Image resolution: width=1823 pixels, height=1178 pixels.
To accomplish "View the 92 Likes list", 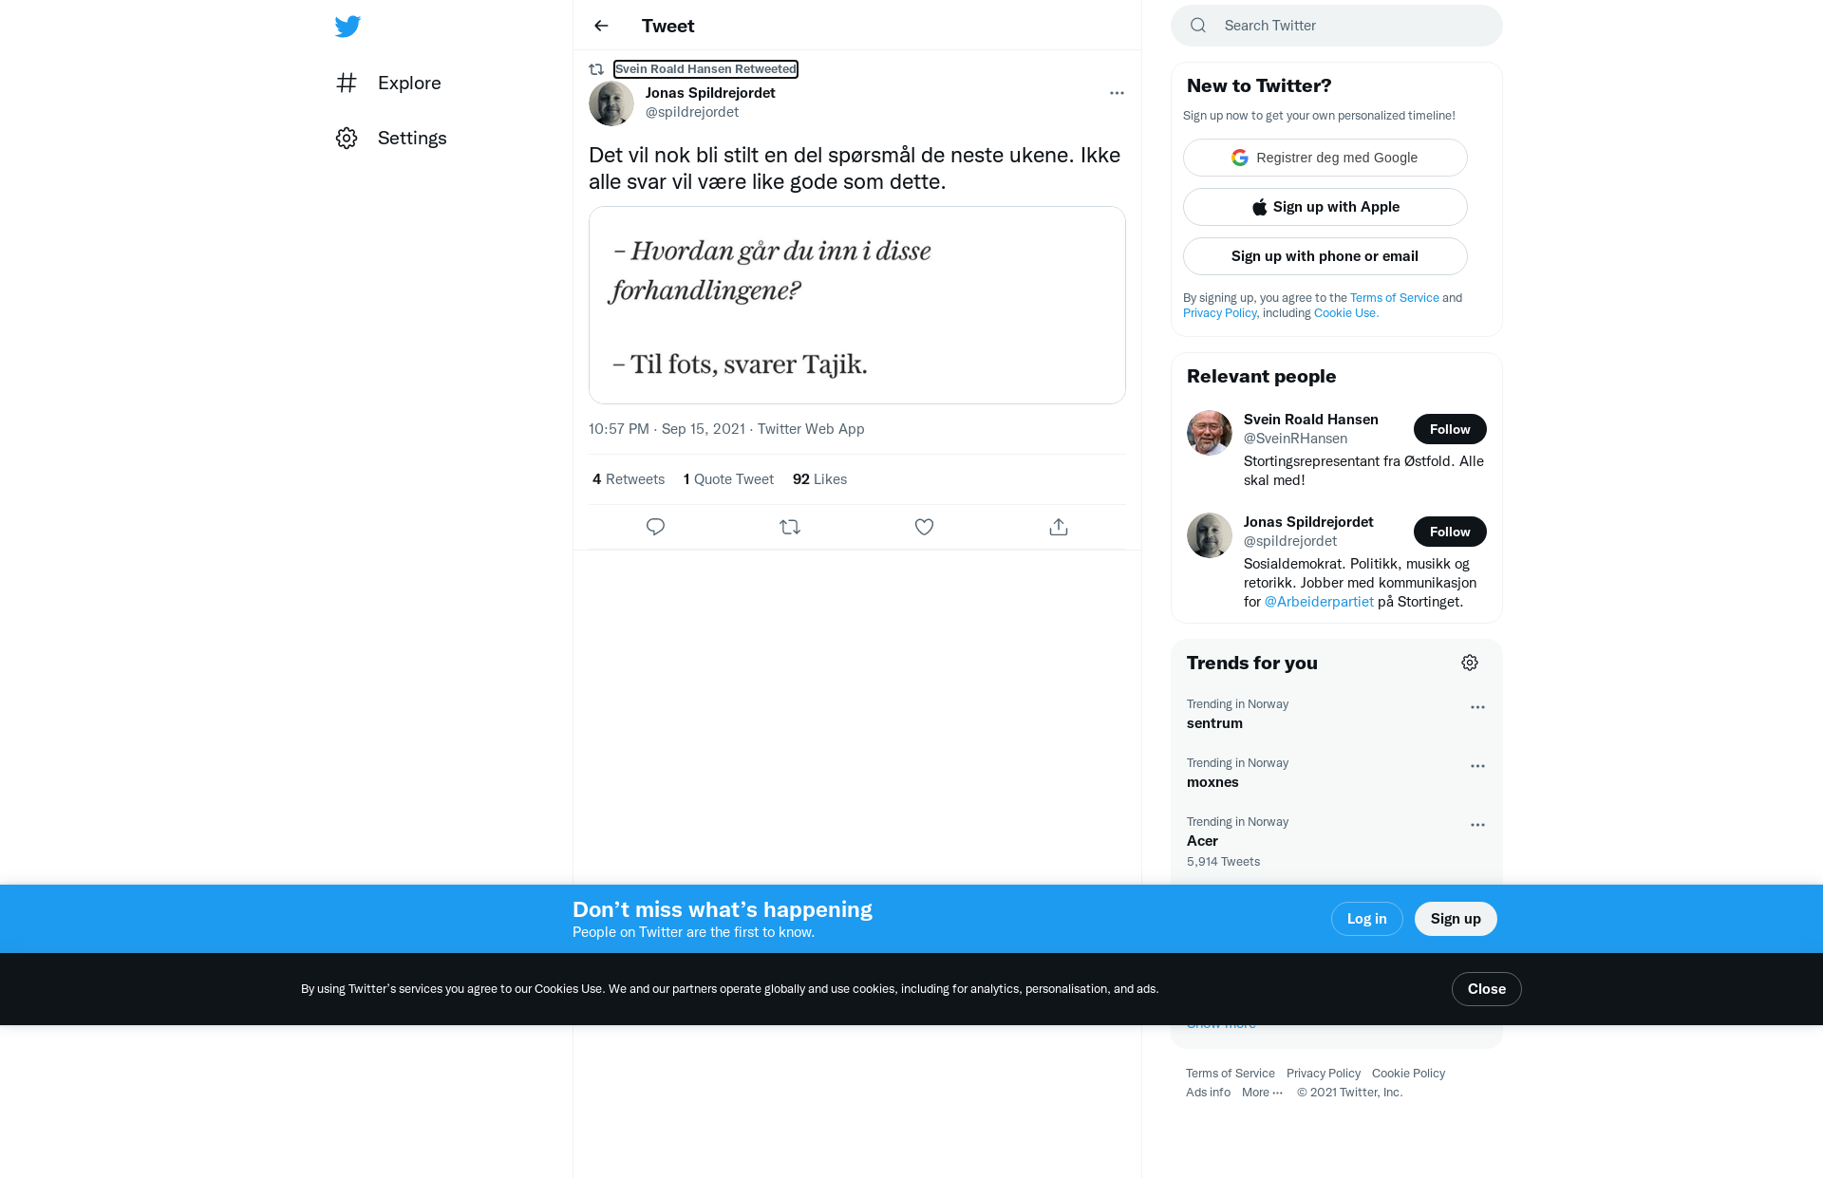I will coord(819,479).
